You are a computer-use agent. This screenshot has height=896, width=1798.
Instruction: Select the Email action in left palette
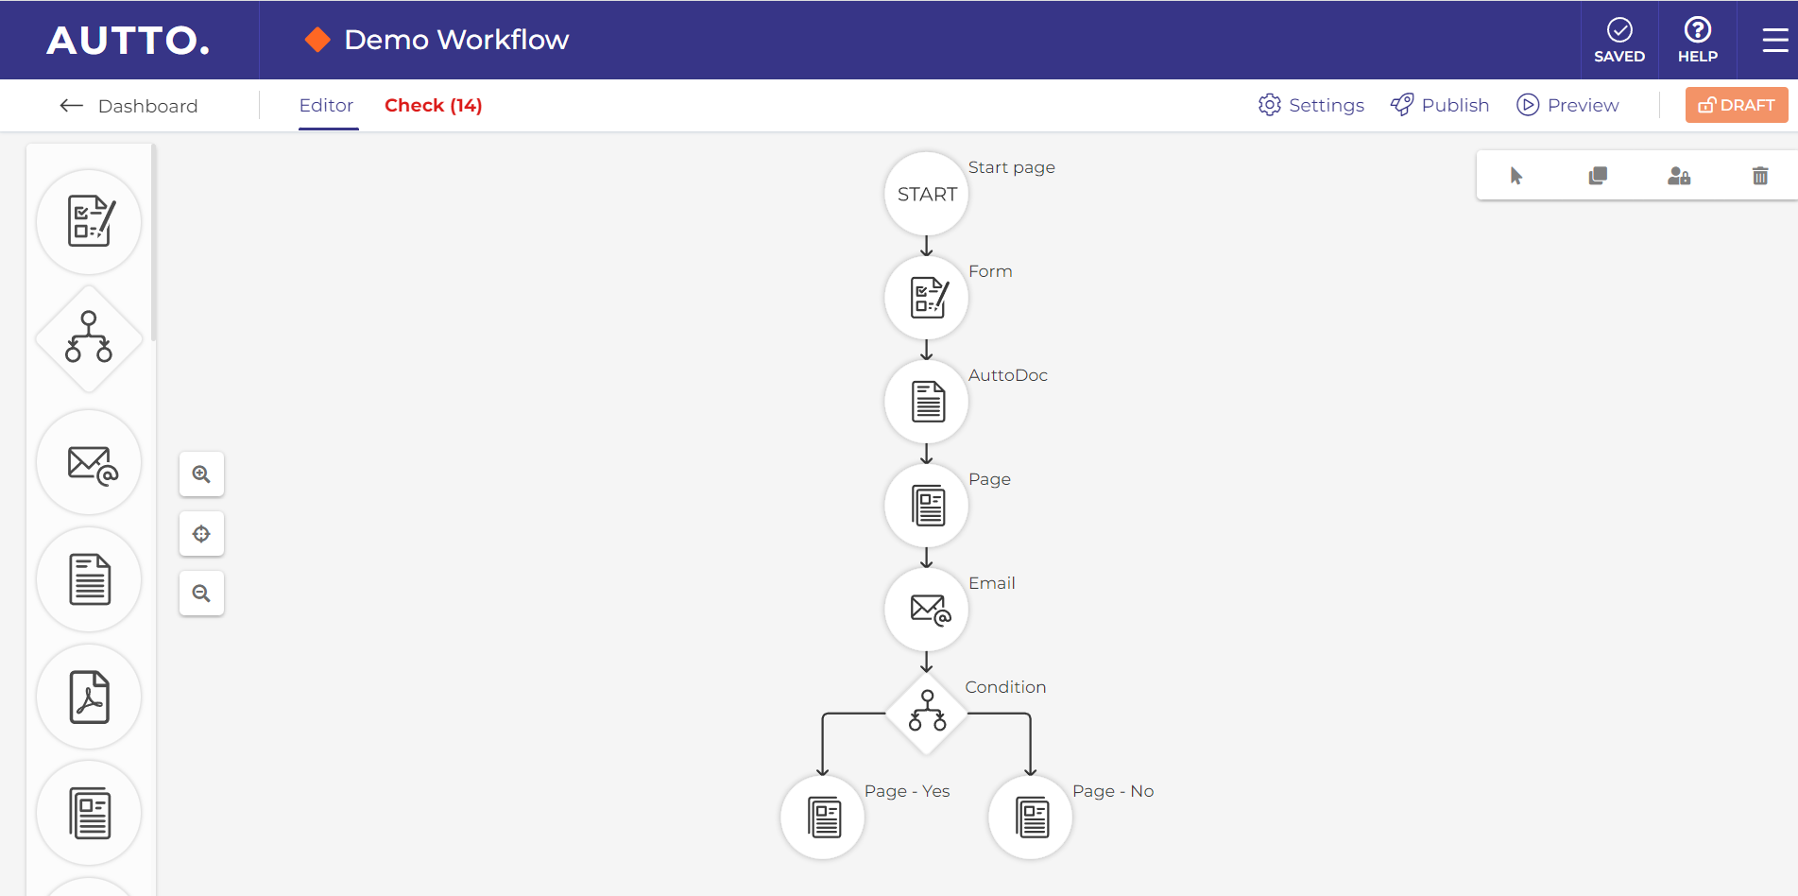point(90,463)
